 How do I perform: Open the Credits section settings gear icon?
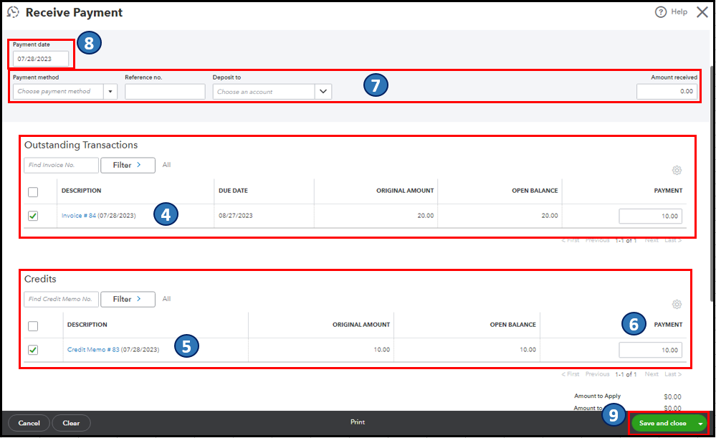click(677, 304)
